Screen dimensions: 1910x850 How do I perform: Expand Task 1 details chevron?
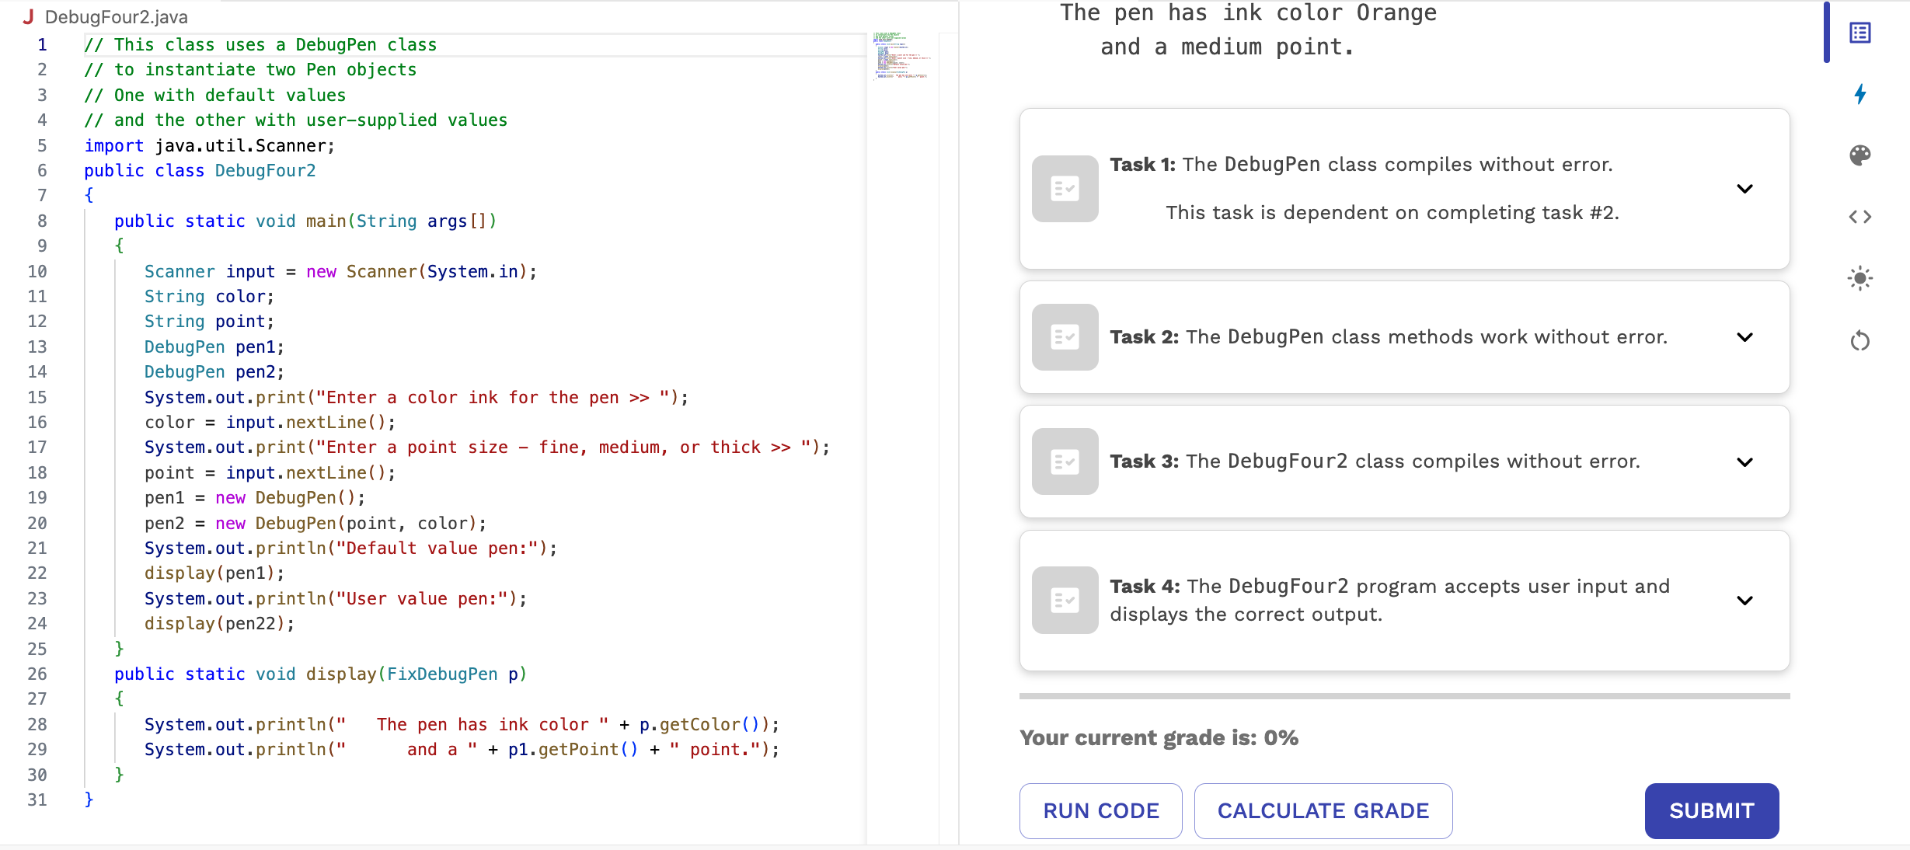point(1745,188)
